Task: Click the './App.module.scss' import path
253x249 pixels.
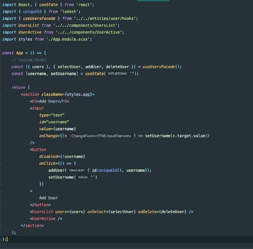Action: (x=68, y=39)
